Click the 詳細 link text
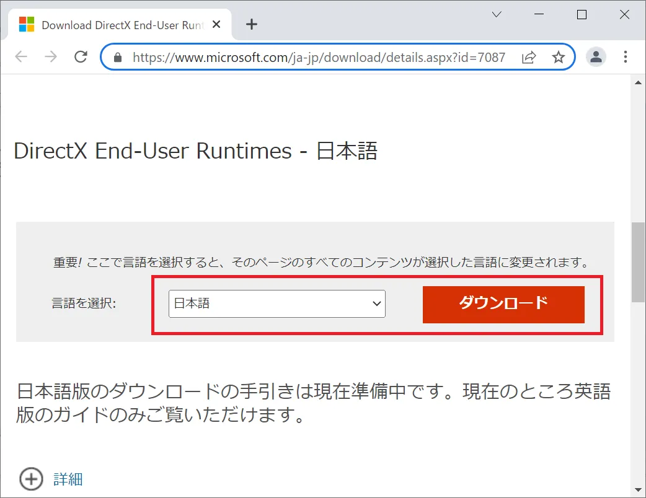Viewport: 646px width, 498px height. pyautogui.click(x=68, y=479)
